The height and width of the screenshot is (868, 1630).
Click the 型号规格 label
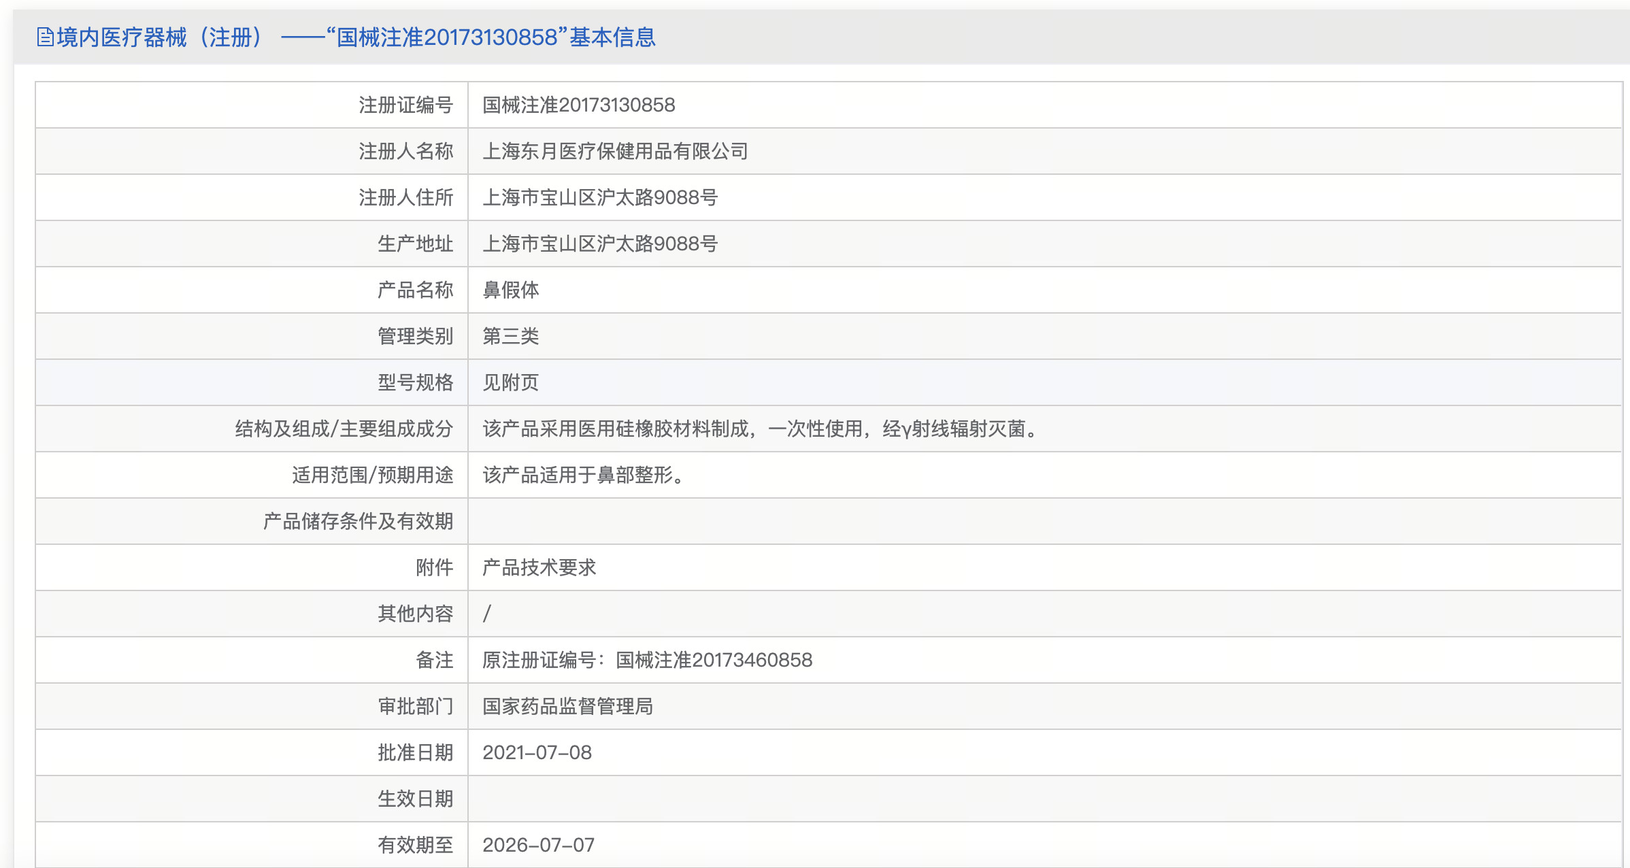[x=416, y=382]
